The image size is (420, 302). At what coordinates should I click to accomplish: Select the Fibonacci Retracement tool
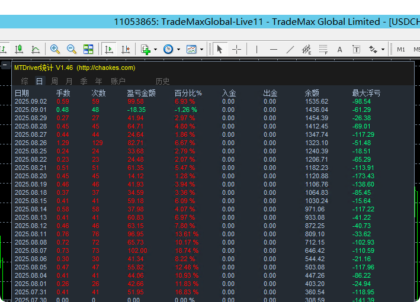pos(323,49)
